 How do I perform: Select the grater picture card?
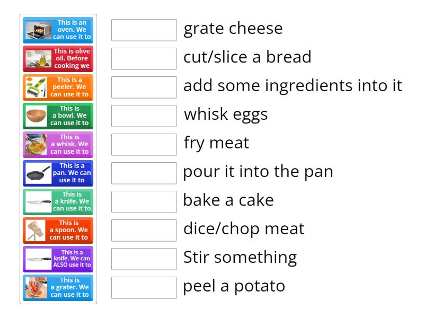(x=58, y=288)
